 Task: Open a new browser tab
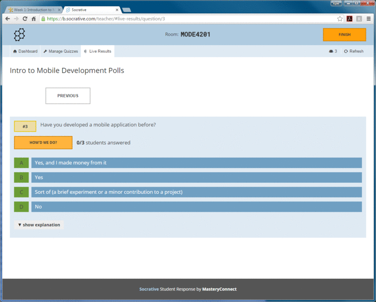126,10
